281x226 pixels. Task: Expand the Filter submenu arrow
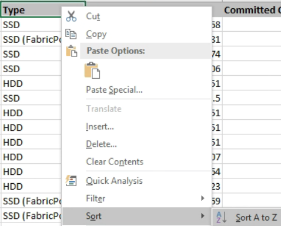[x=203, y=198]
